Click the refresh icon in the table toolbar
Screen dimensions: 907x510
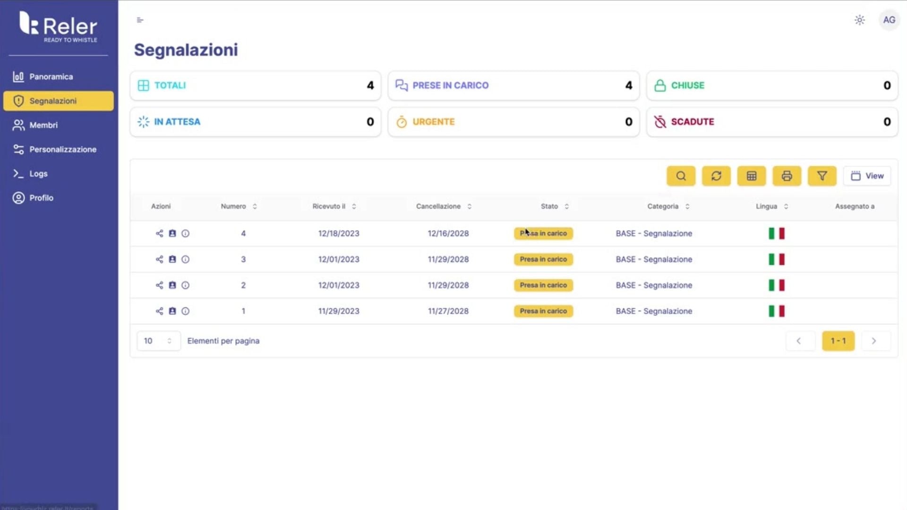point(716,176)
